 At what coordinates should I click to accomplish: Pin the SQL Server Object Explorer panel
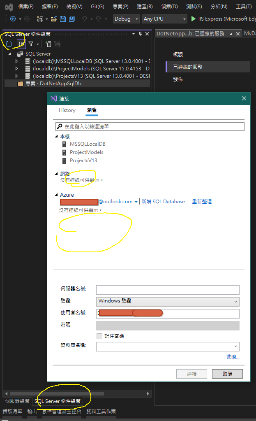pos(140,34)
